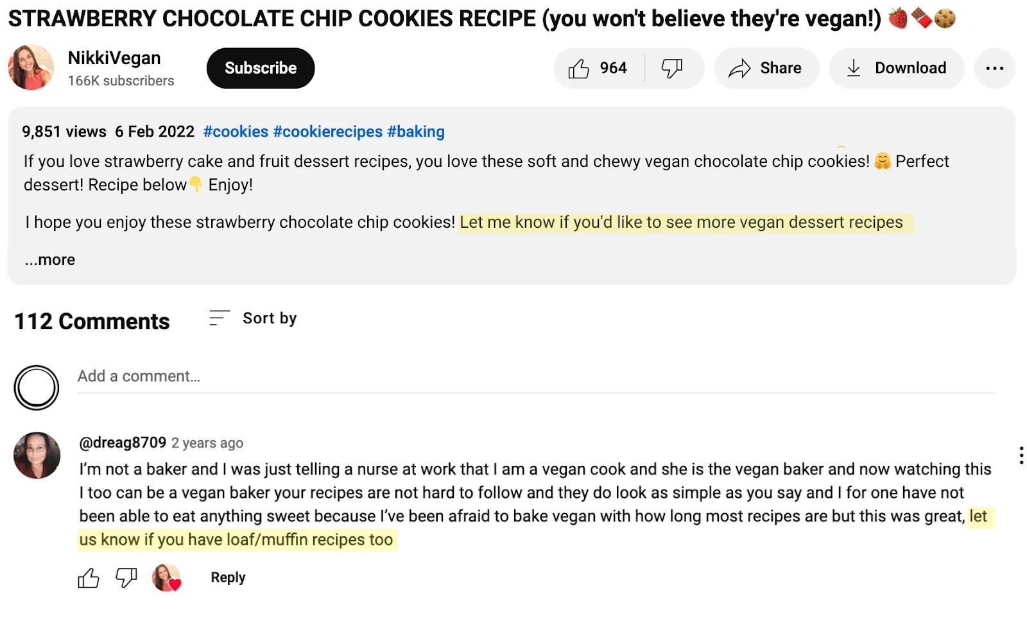Click dreag8709's profile picture
The image size is (1027, 623).
click(37, 456)
